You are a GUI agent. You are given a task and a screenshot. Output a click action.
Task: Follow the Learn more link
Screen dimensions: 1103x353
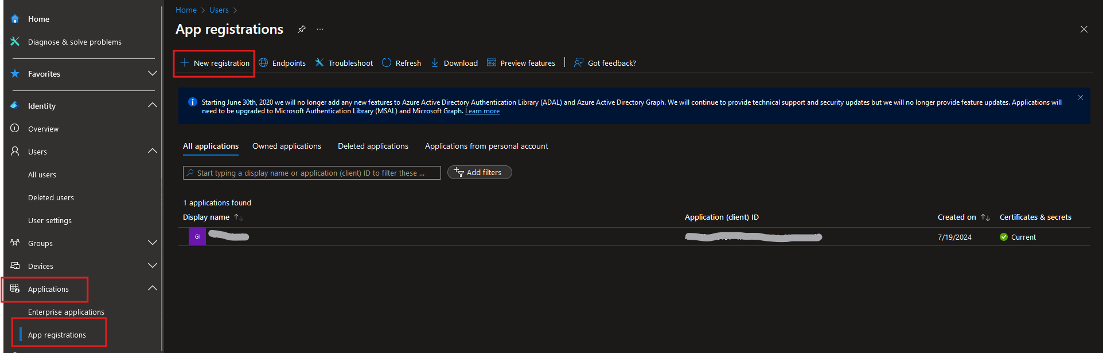coord(482,111)
